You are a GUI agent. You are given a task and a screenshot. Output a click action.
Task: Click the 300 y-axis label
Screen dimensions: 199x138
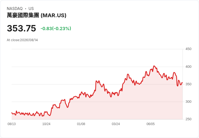coord(188,102)
